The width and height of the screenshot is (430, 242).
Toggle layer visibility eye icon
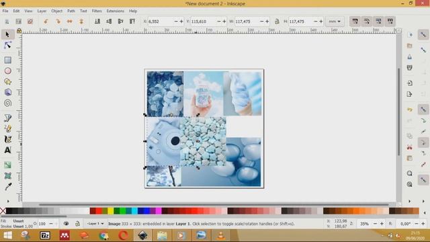coord(66,224)
